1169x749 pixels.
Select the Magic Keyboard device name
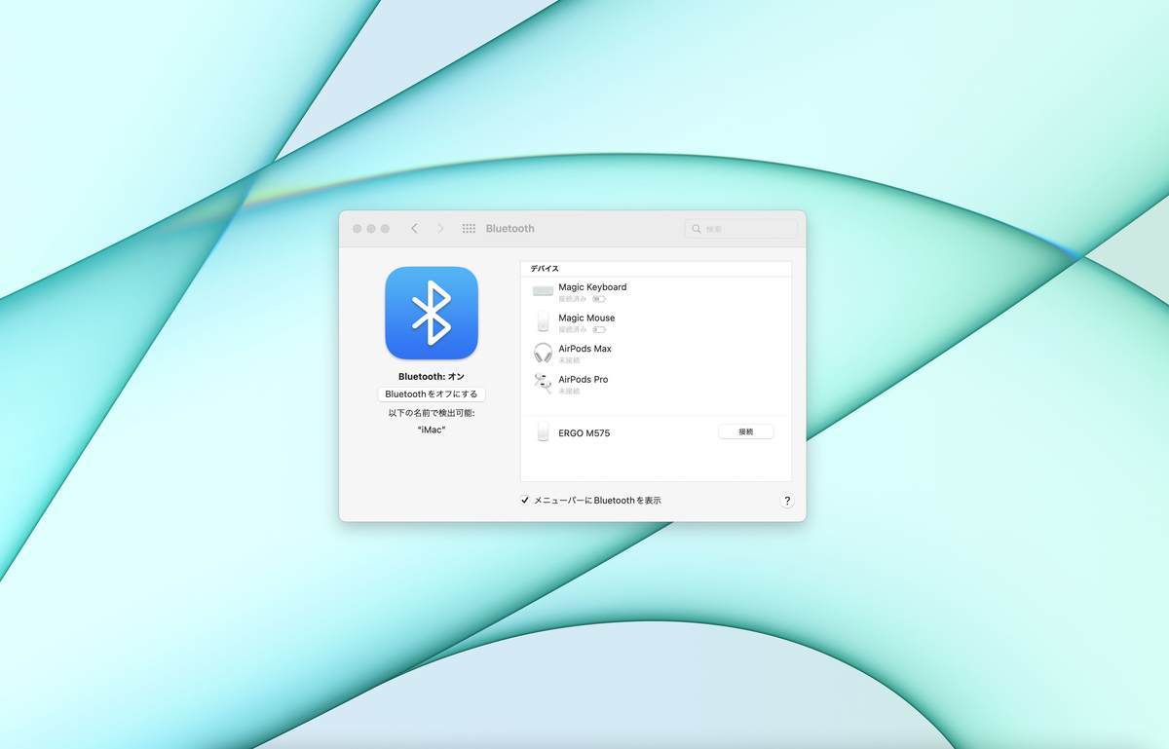(x=592, y=287)
